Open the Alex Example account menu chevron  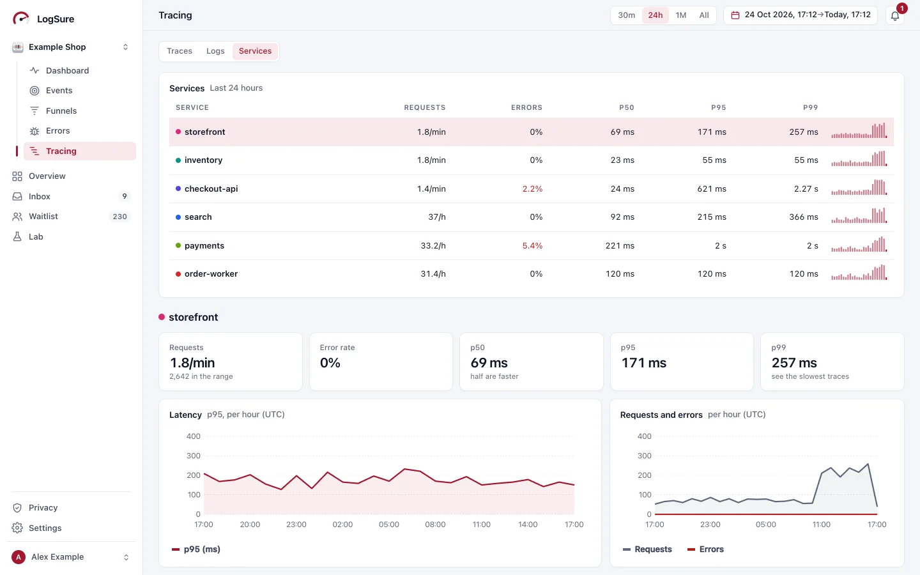[126, 557]
